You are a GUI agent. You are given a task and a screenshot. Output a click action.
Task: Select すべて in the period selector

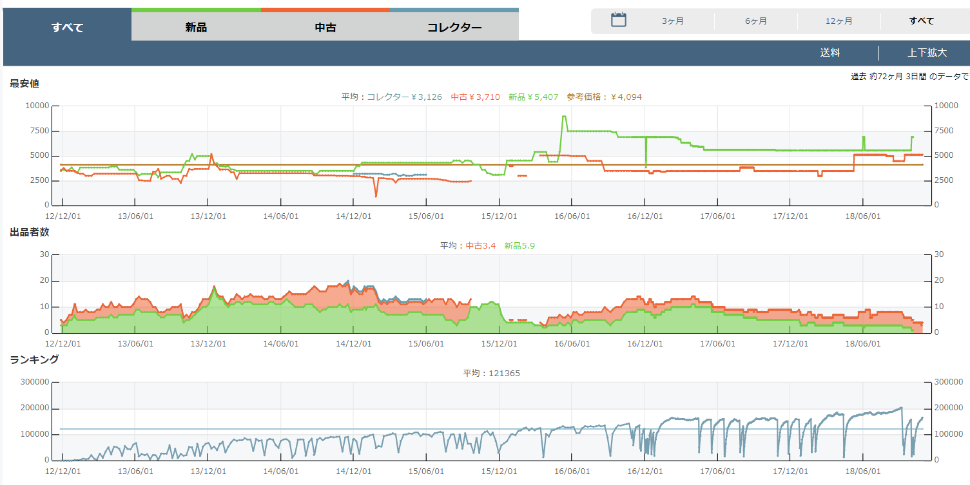(921, 21)
